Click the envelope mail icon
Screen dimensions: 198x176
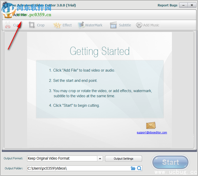pos(151,125)
